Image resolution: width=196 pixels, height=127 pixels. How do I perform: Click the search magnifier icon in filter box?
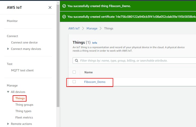click(76, 61)
